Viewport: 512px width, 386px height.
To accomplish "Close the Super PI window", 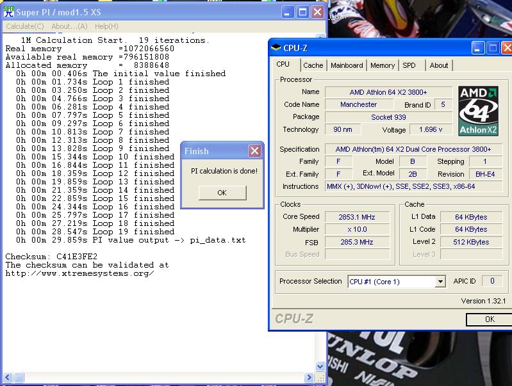I will tap(317, 12).
